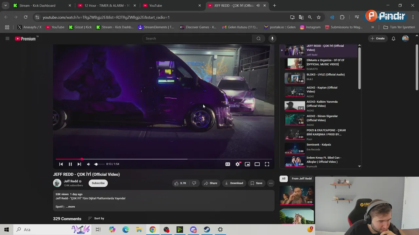Like the video with thumbs up

tap(180, 183)
